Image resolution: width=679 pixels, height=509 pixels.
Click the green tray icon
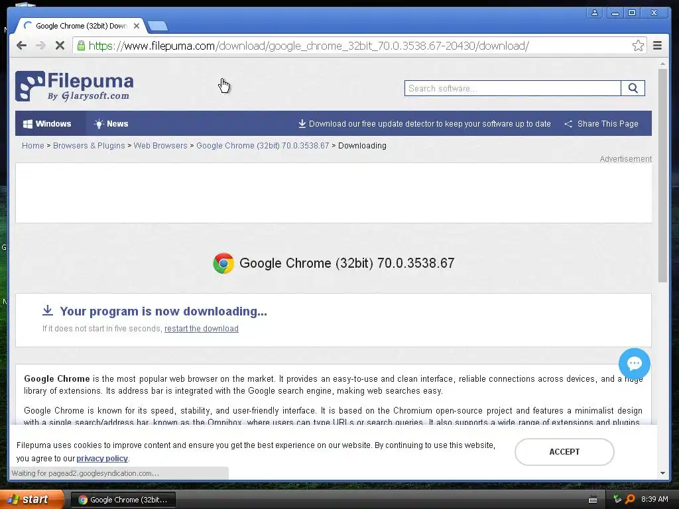617,499
